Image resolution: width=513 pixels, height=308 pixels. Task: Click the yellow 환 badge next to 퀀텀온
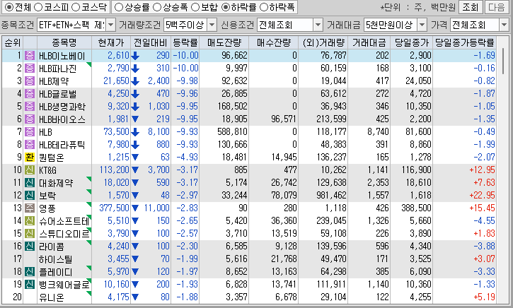coord(30,158)
